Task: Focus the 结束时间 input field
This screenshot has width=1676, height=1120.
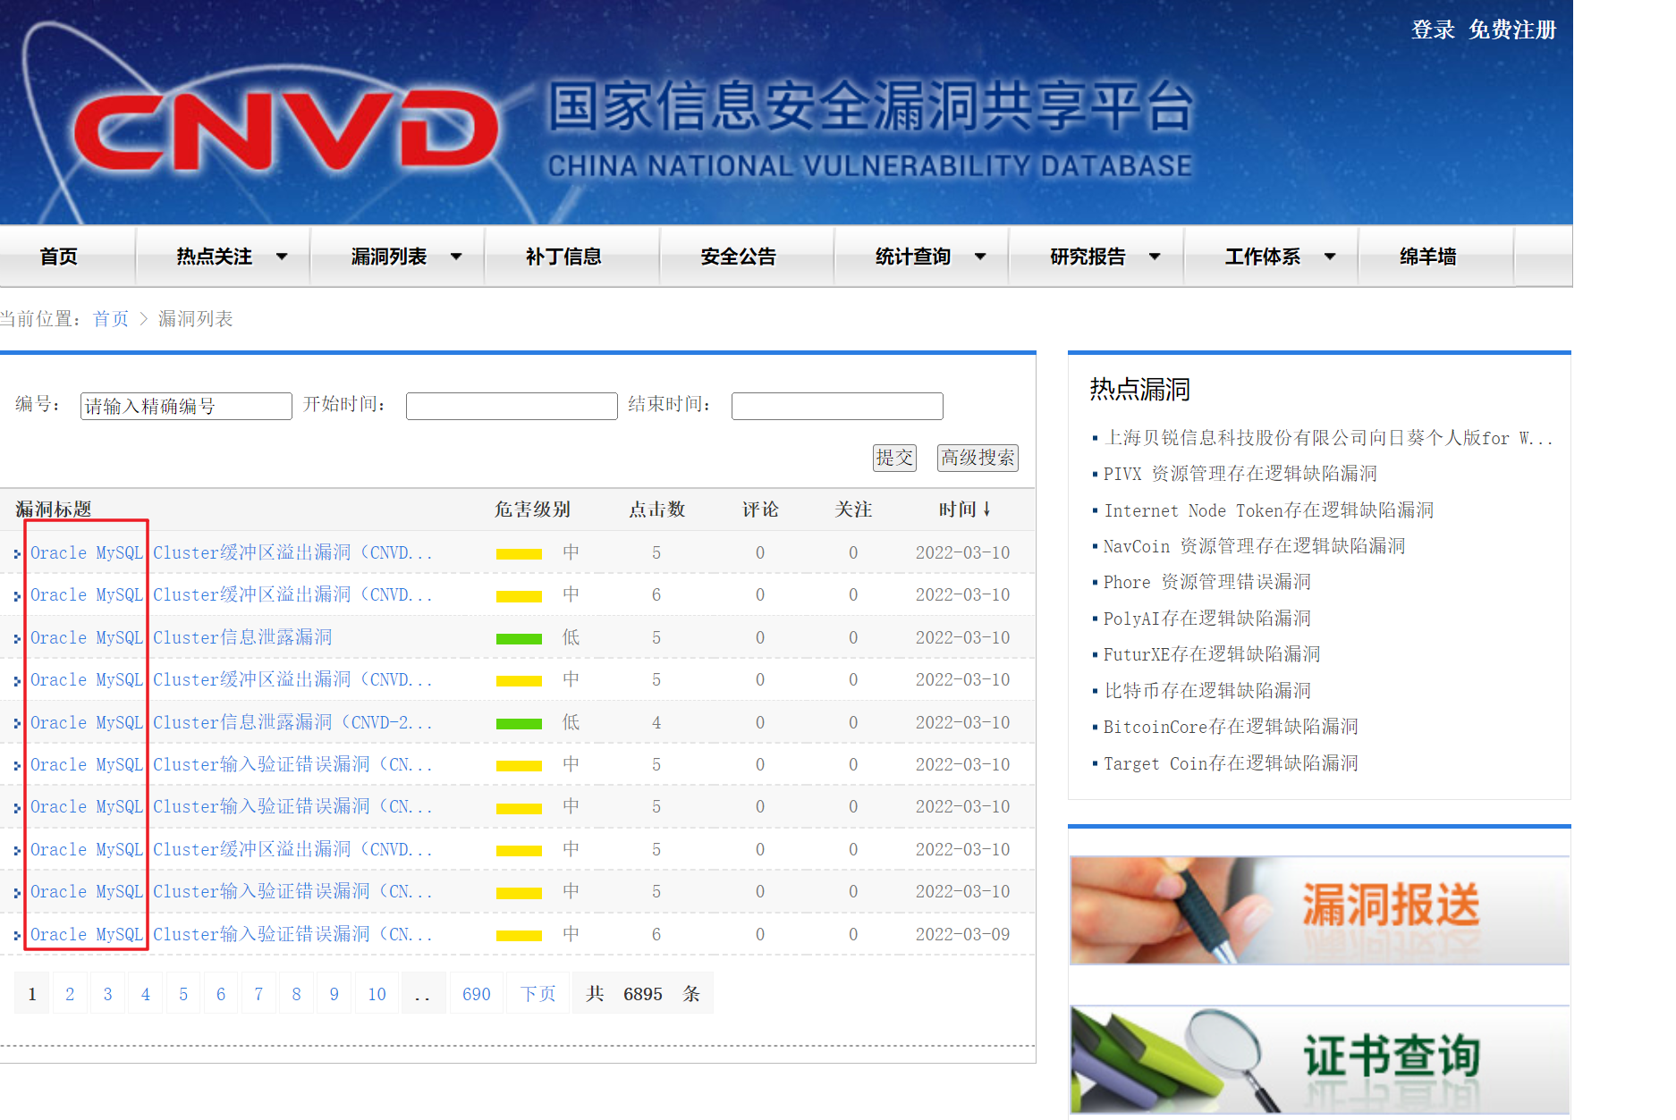Action: pos(837,406)
